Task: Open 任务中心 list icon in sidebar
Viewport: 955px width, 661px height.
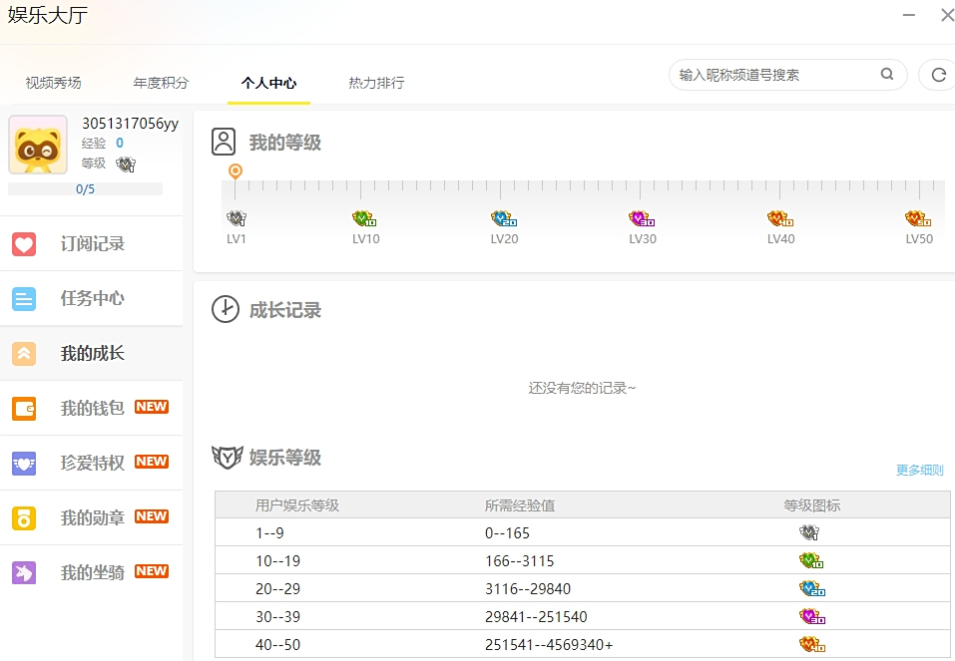Action: 24,299
